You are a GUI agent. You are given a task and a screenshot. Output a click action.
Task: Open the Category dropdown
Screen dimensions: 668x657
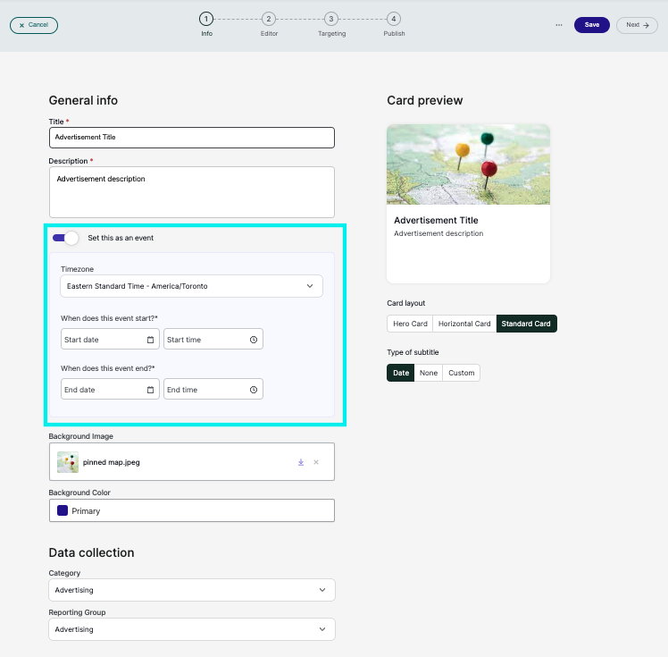coord(192,590)
